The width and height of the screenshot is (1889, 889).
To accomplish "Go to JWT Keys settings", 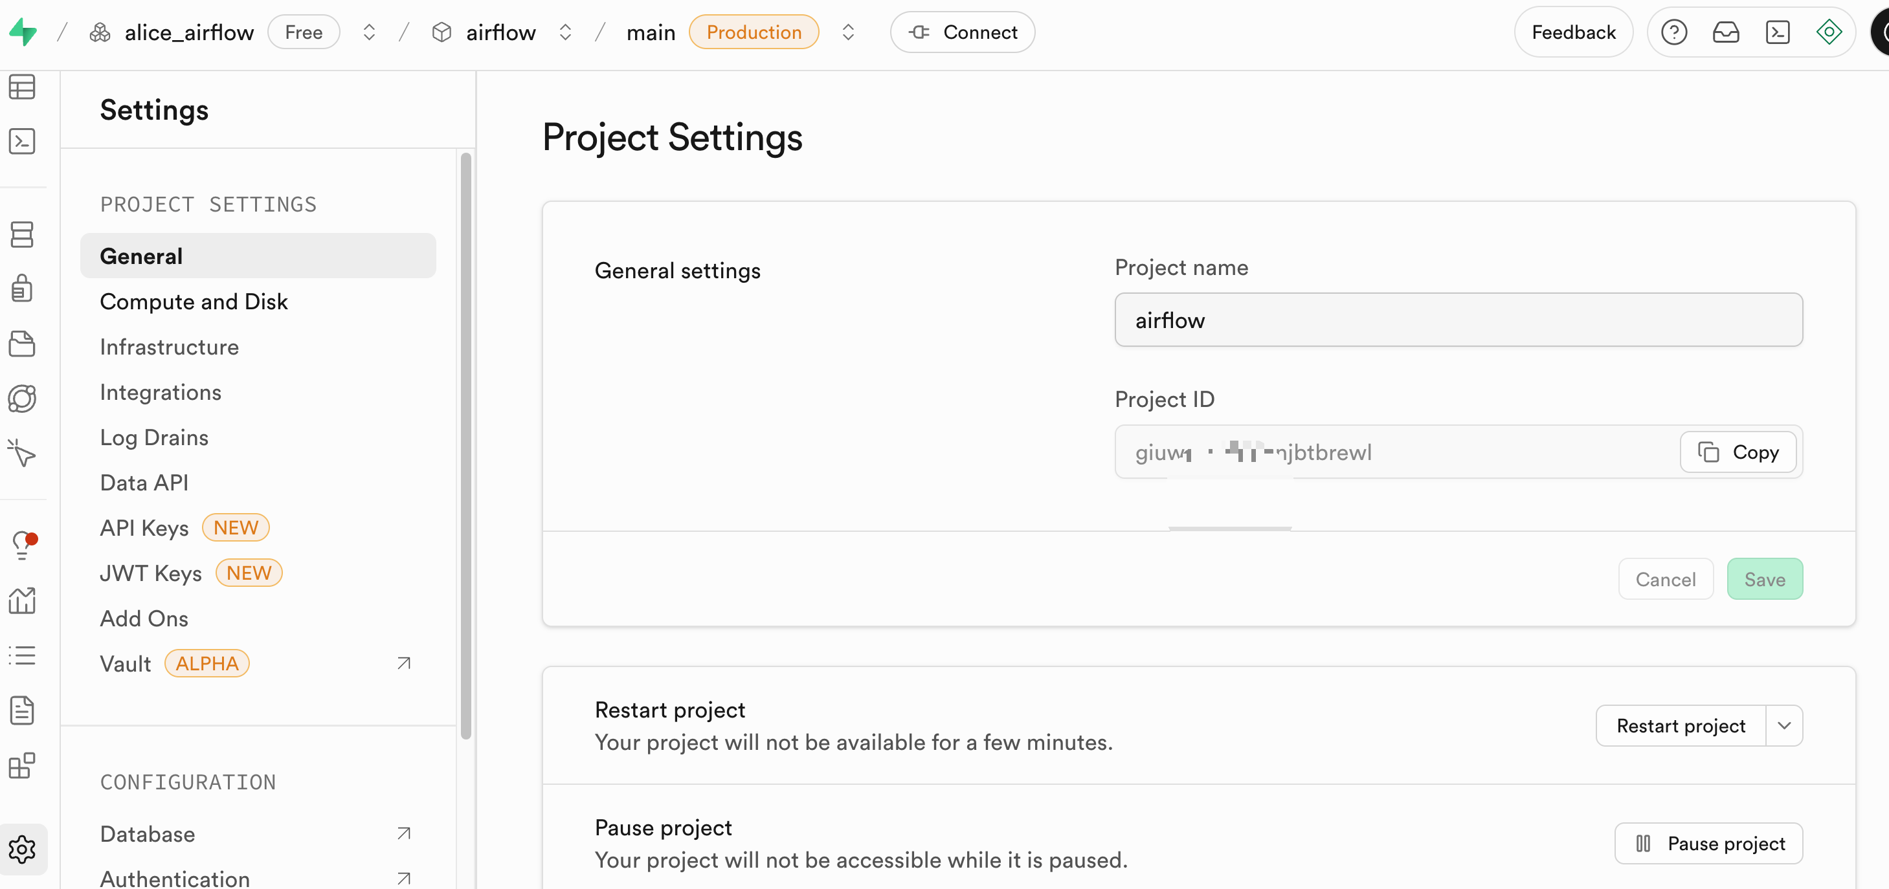I will click(x=150, y=573).
